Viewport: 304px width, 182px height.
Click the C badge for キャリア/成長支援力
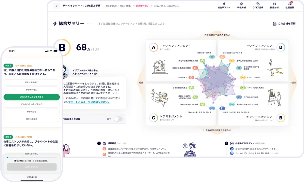point(243,87)
